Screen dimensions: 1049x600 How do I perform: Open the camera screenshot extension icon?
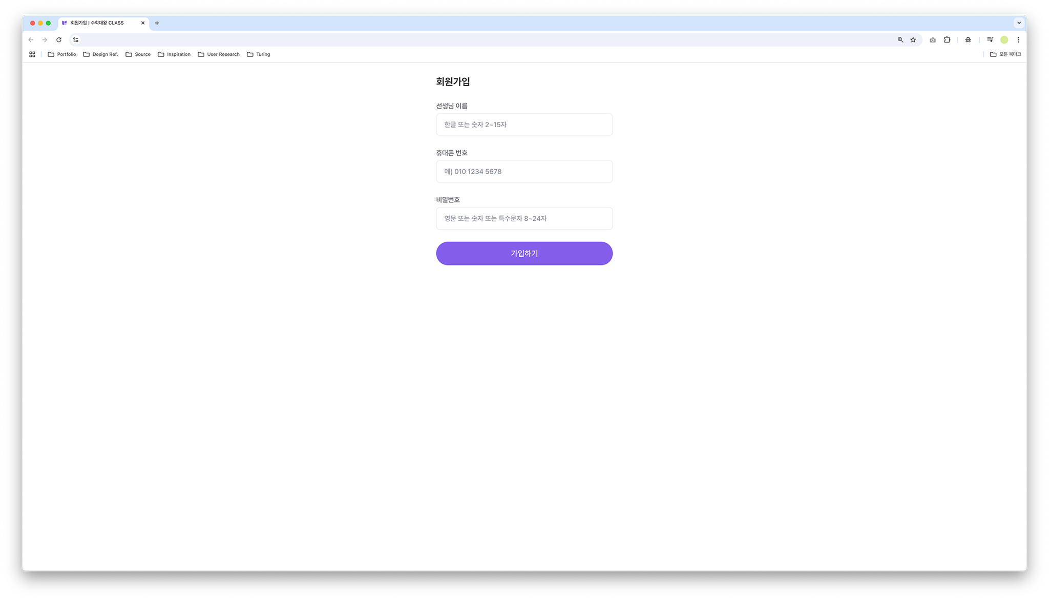(933, 40)
